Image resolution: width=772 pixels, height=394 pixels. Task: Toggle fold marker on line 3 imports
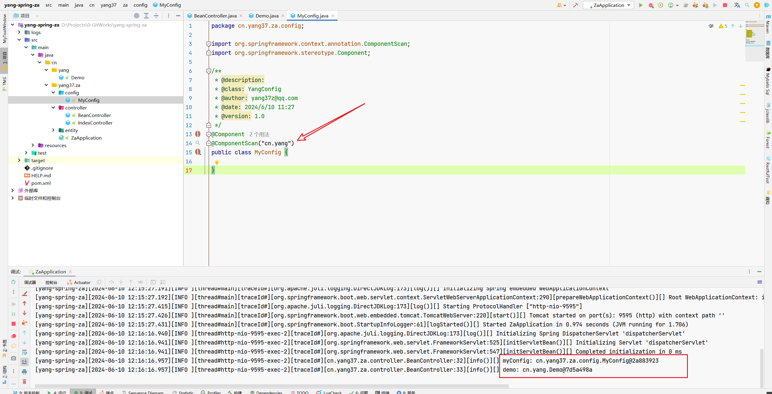coord(208,44)
